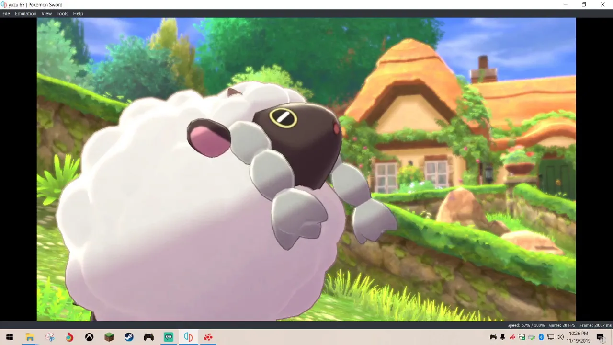The image size is (613, 345).
Task: Open the File menu
Action: pos(6,13)
